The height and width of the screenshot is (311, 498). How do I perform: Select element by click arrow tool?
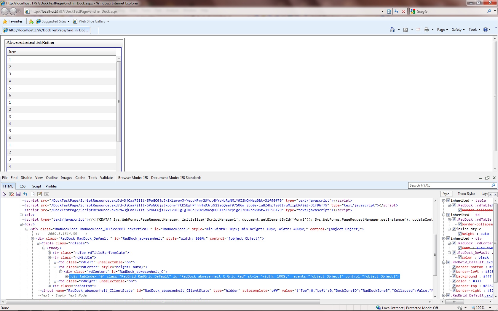4,194
